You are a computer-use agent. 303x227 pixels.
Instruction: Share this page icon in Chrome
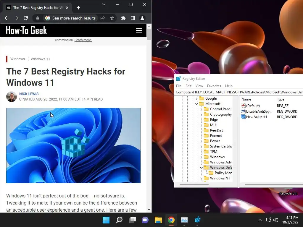pyautogui.click(x=103, y=18)
